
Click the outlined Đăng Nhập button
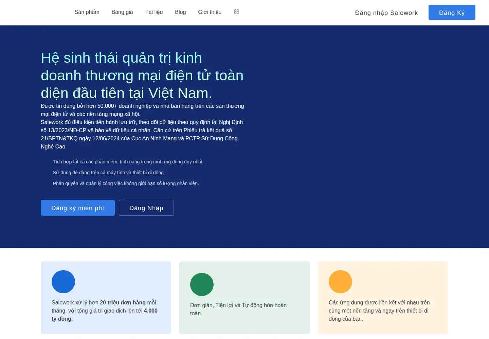tap(146, 208)
